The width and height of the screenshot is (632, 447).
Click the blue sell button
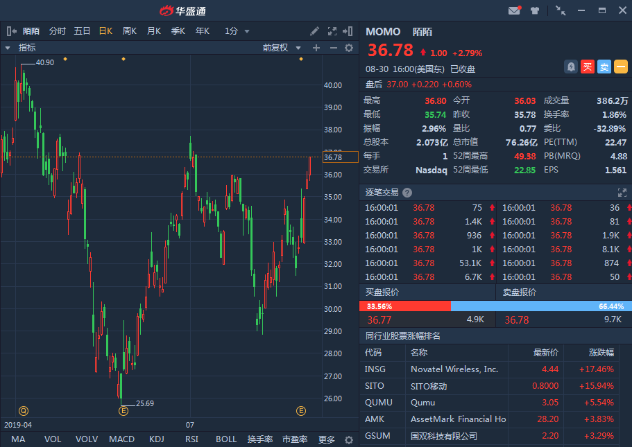pyautogui.click(x=604, y=67)
